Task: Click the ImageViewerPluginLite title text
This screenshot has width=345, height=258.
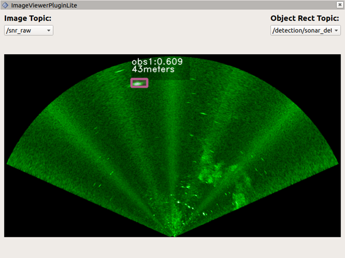Action: (x=44, y=4)
